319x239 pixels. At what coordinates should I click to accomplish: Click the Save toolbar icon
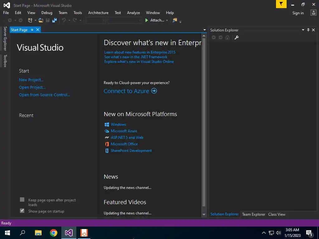[48, 20]
